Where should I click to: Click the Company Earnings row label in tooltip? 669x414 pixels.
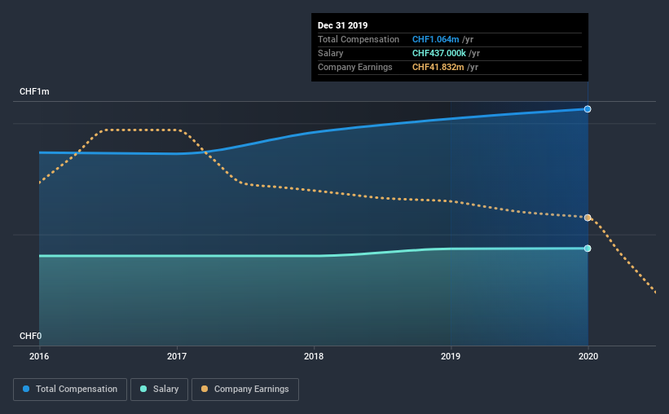[x=355, y=67]
